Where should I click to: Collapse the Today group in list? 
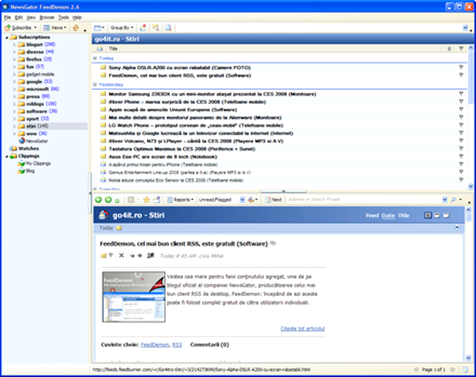[95, 58]
